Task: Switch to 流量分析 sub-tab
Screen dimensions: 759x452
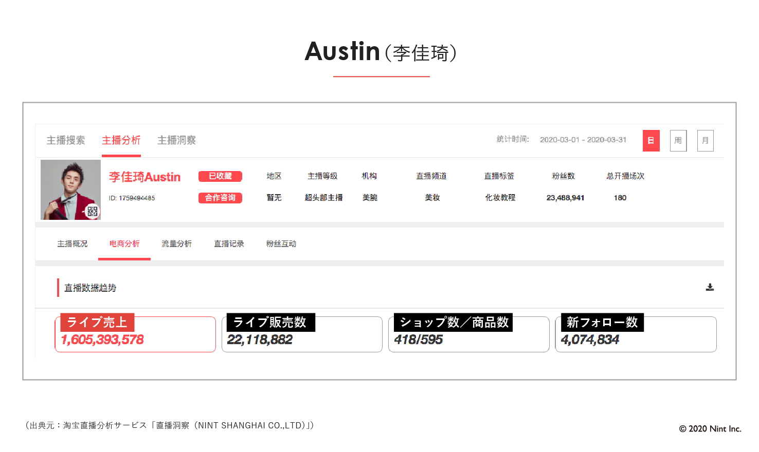Action: point(176,244)
